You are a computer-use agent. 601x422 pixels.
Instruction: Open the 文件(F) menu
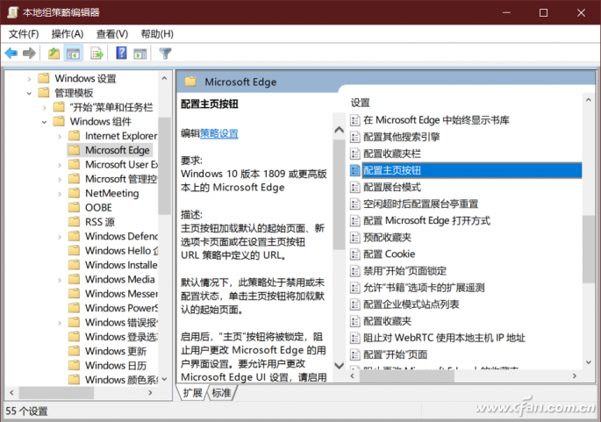pyautogui.click(x=24, y=34)
